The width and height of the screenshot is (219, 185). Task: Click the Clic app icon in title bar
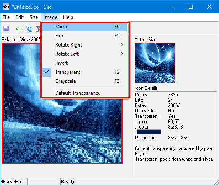6,7
